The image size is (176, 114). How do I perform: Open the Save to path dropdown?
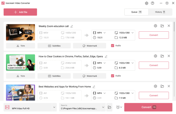pyautogui.click(x=103, y=107)
